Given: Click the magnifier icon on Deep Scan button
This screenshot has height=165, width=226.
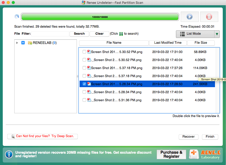Looking at the screenshot, I should pos(13,136).
